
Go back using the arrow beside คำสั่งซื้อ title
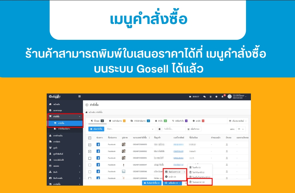(x=87, y=105)
